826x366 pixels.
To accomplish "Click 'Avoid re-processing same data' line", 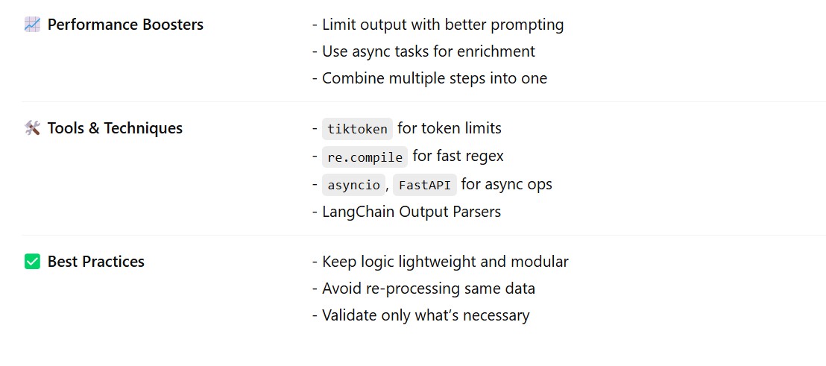I will click(429, 288).
